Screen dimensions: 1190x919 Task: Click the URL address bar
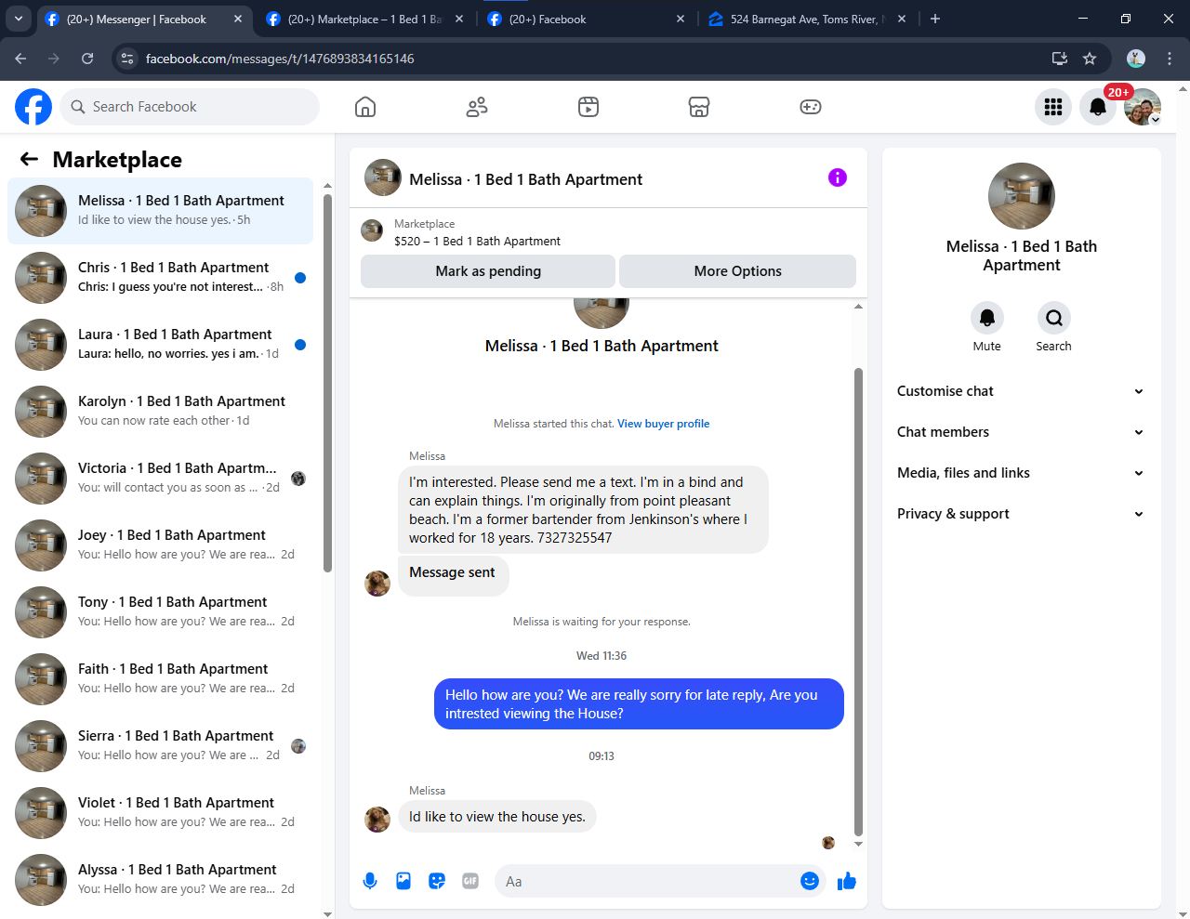595,59
